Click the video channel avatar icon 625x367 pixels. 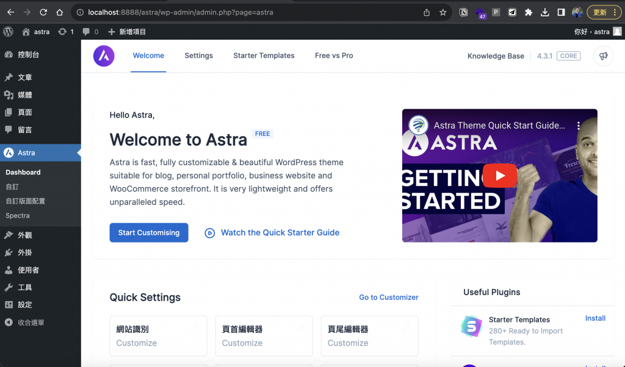(419, 125)
